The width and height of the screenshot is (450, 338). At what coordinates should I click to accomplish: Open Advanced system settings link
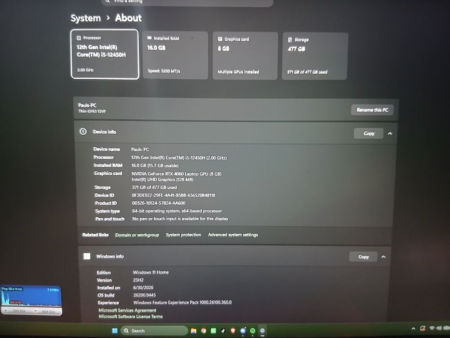233,235
